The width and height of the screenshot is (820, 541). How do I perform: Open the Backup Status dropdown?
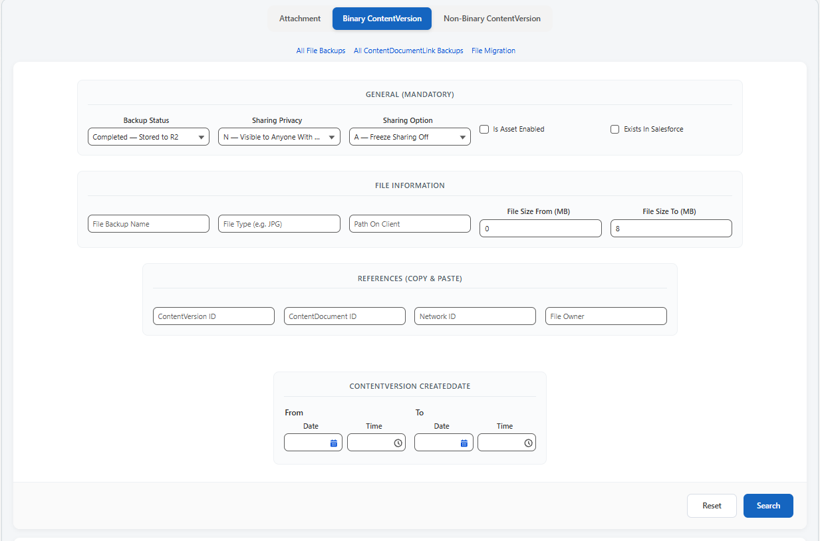click(x=148, y=137)
